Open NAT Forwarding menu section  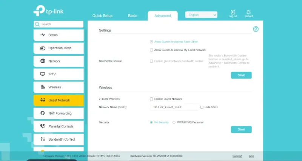point(58,113)
